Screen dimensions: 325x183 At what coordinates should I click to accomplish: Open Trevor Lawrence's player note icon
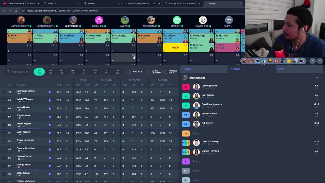[x=50, y=141]
